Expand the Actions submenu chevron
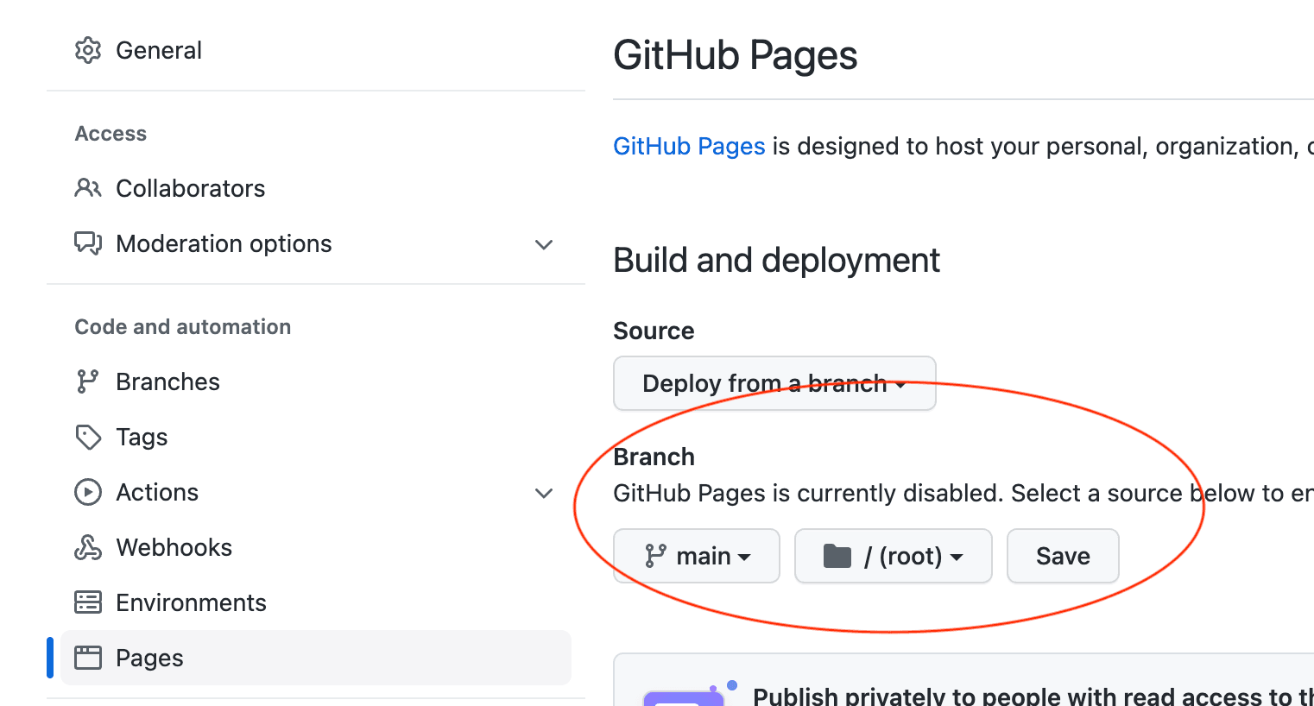1314x706 pixels. pos(544,493)
